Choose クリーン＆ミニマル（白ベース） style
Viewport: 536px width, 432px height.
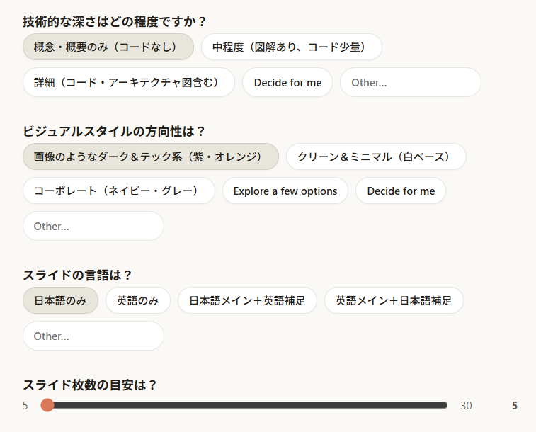pyautogui.click(x=376, y=157)
